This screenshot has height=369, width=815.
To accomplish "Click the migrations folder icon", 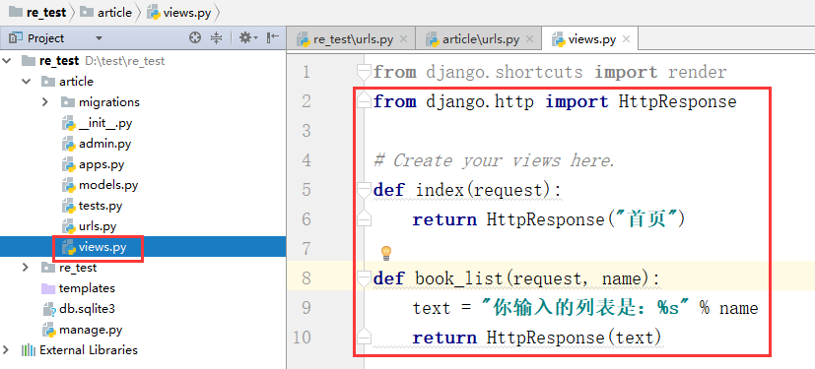I will click(68, 102).
